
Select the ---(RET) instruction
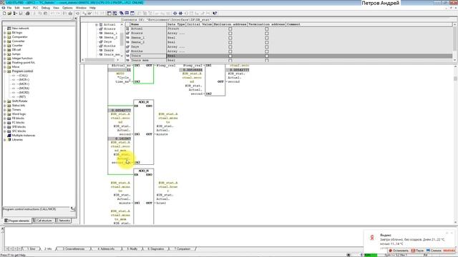point(21,97)
